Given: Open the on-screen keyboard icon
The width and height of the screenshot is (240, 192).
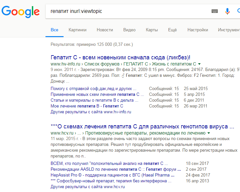Looking at the screenshot, I should tap(215, 11).
